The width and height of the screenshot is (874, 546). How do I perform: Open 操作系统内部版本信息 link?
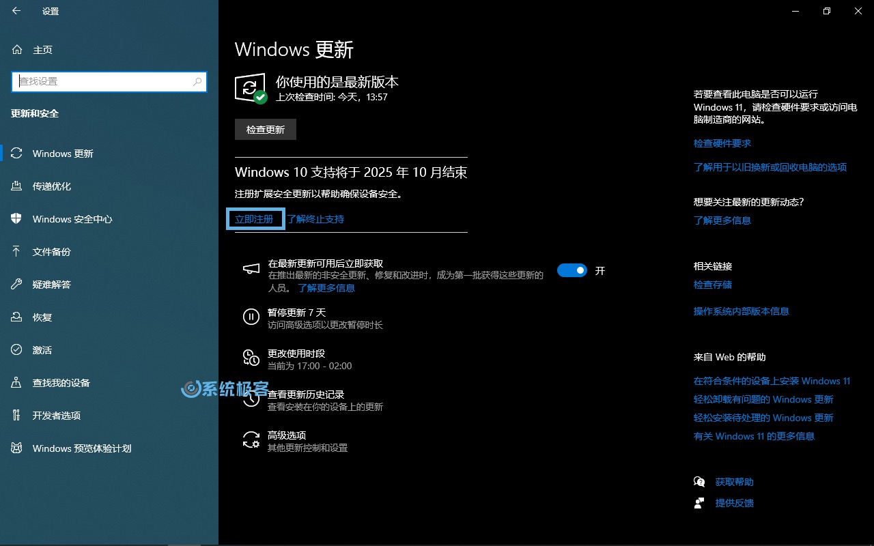(742, 311)
